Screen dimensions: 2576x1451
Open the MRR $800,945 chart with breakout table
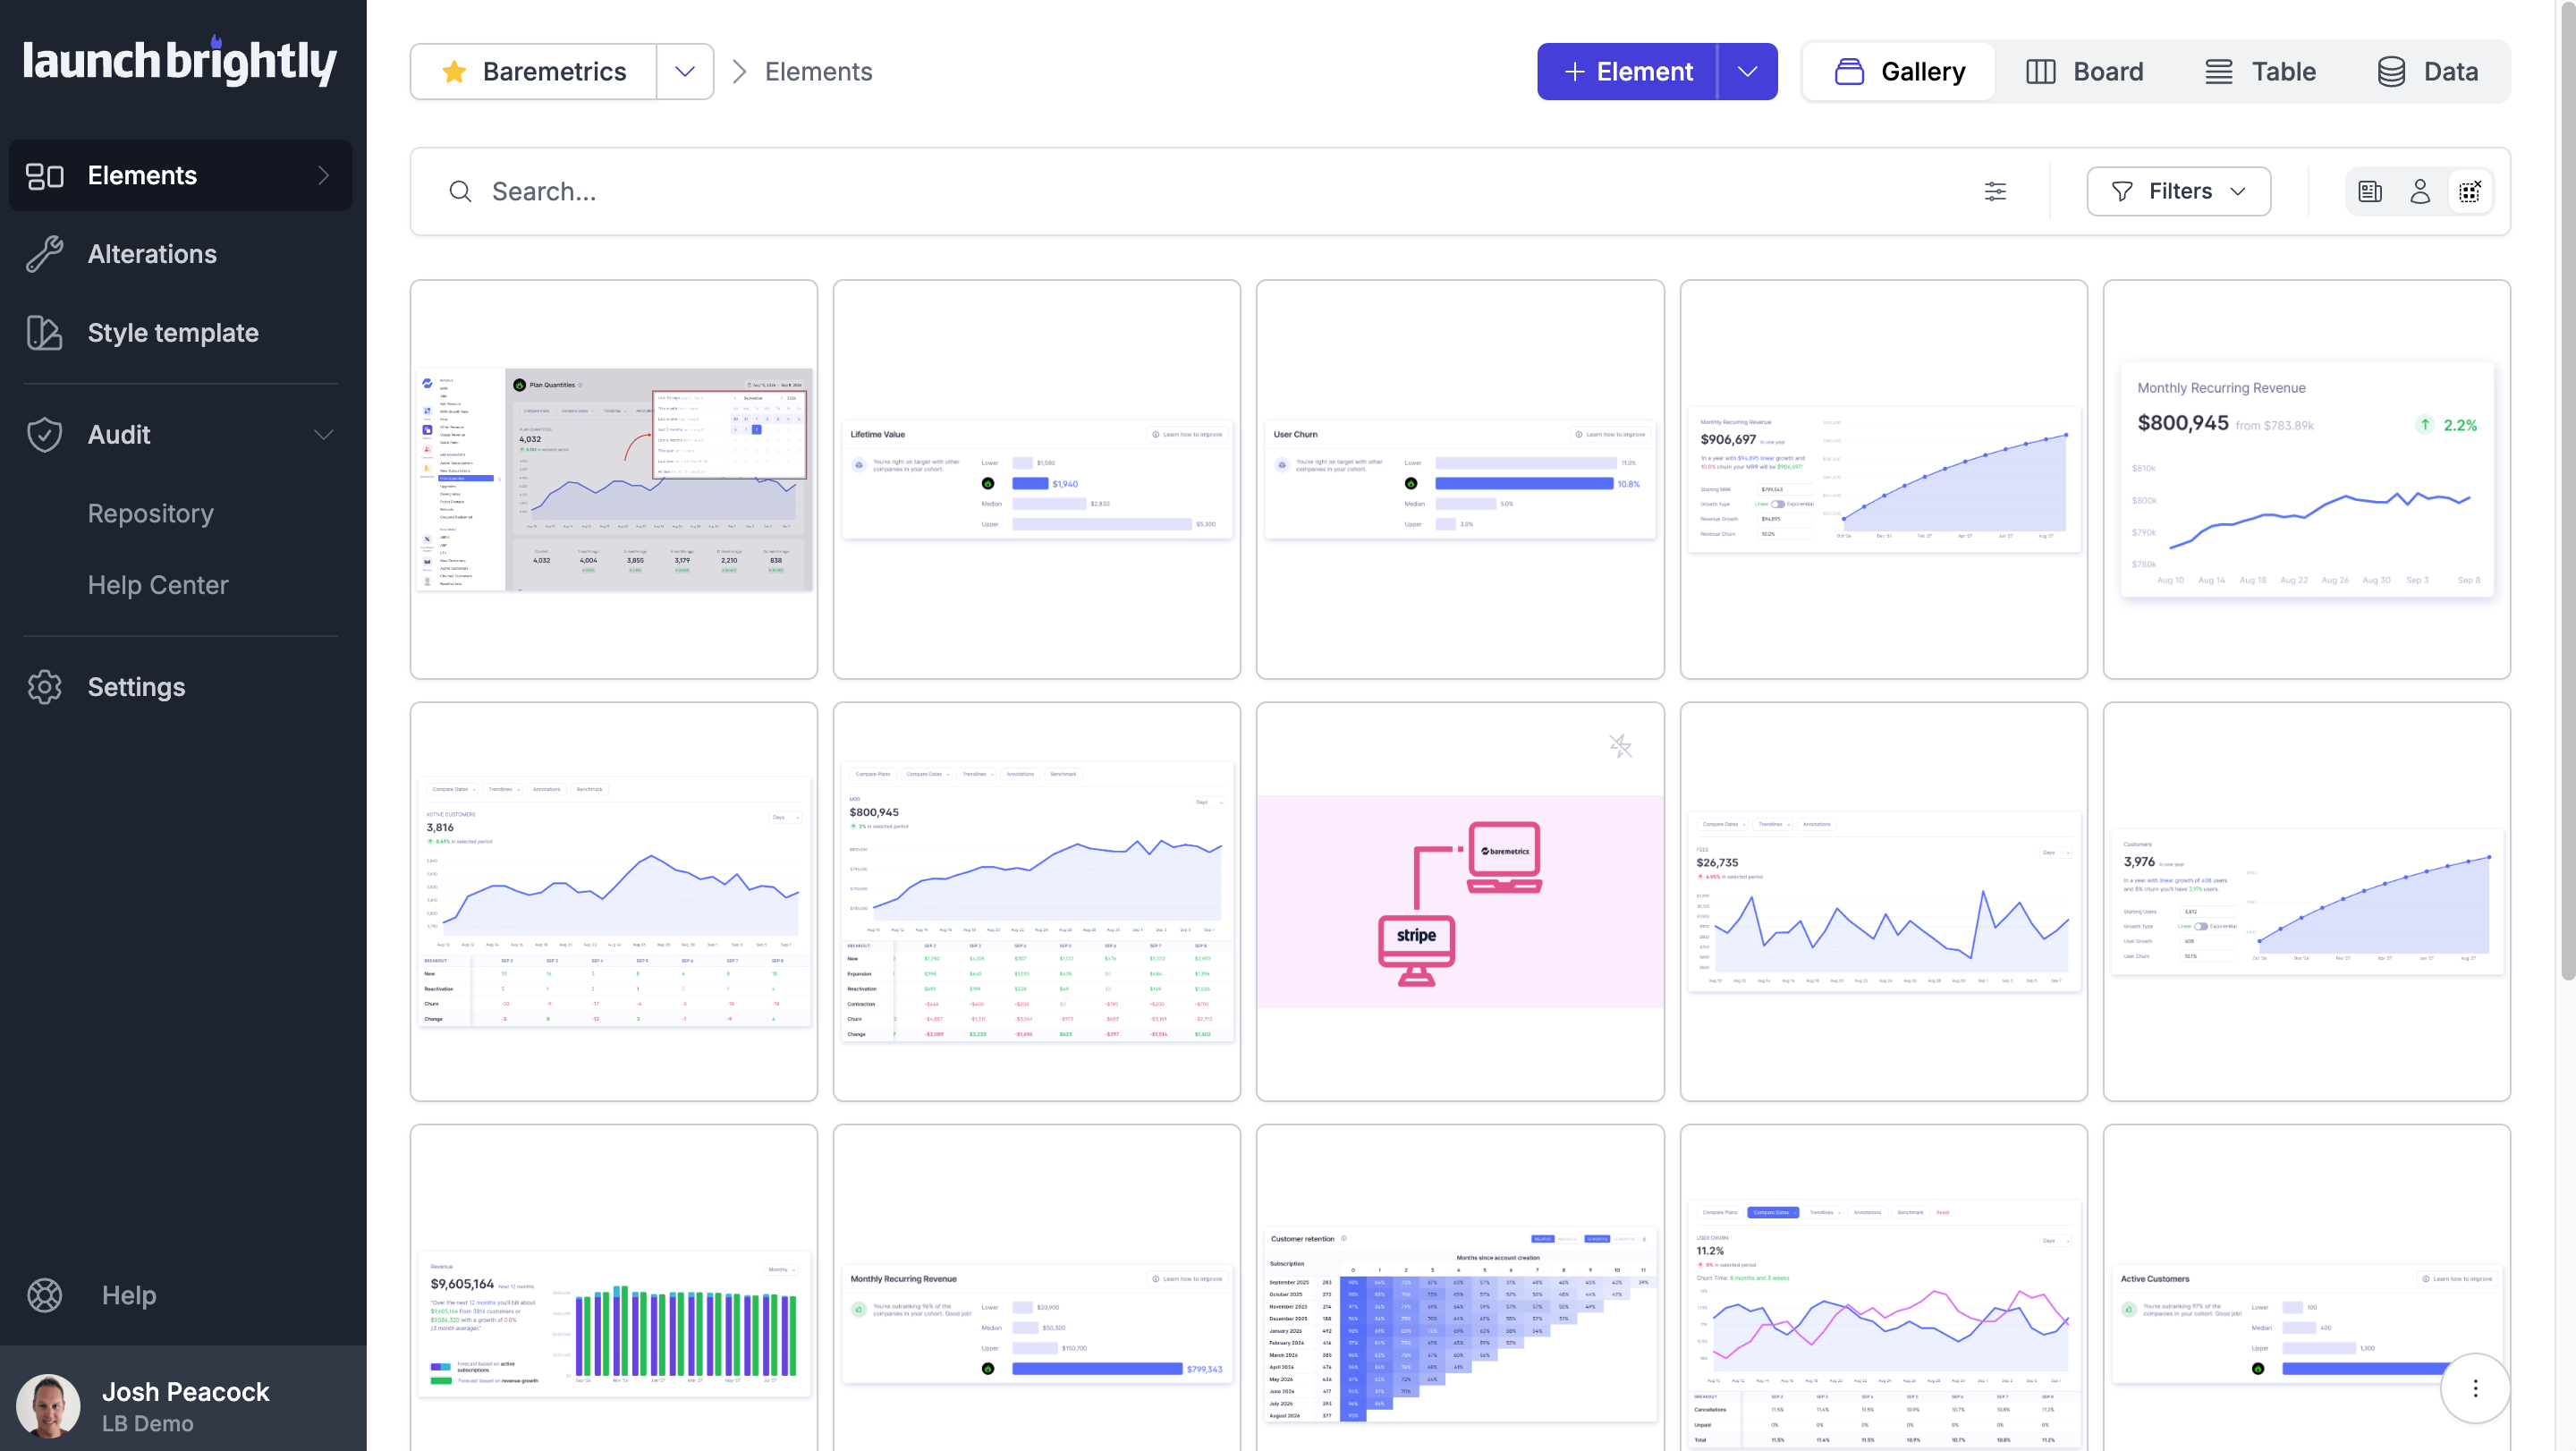1036,901
